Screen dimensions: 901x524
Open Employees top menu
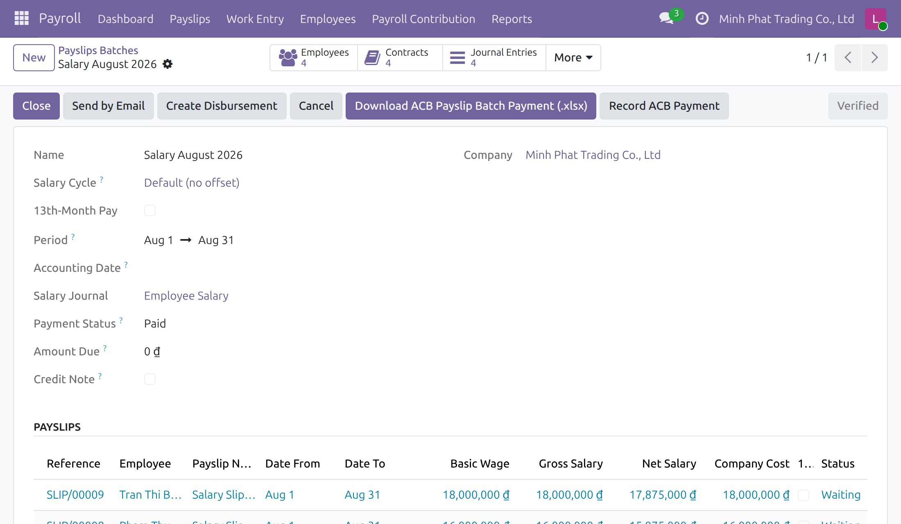(x=328, y=19)
